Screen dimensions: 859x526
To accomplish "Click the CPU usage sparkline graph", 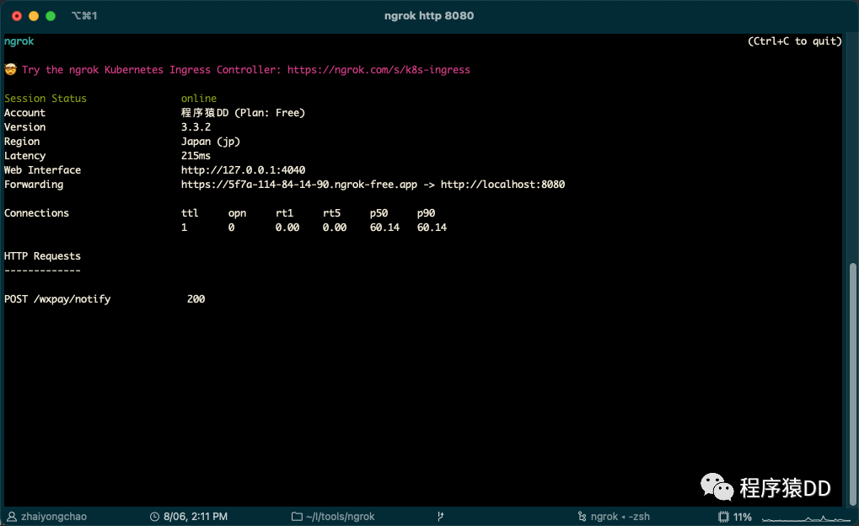I will pyautogui.click(x=806, y=518).
